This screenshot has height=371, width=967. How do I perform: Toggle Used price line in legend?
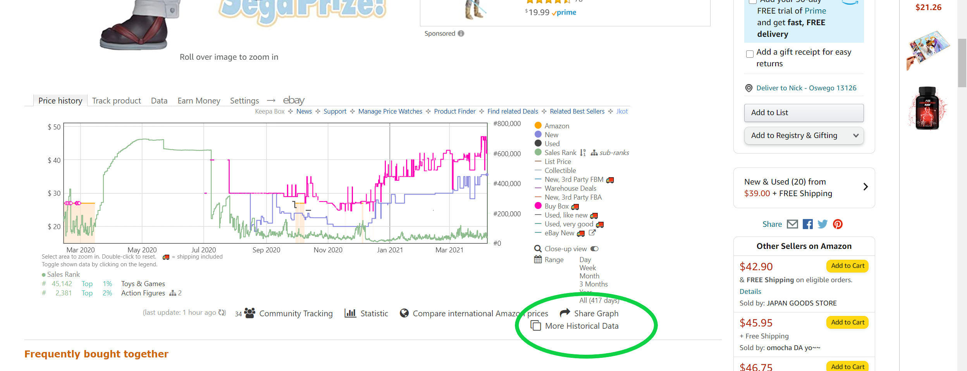(547, 143)
